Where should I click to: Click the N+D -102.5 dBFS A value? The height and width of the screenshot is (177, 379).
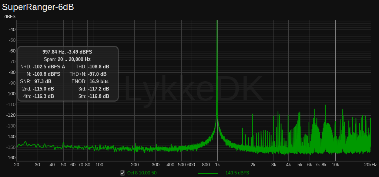(x=49, y=67)
